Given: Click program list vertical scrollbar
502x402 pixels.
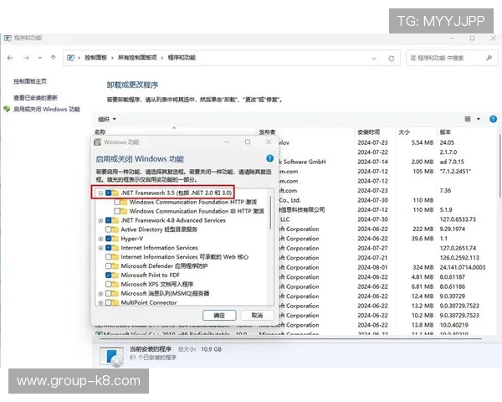Looking at the screenshot, I should [499, 165].
